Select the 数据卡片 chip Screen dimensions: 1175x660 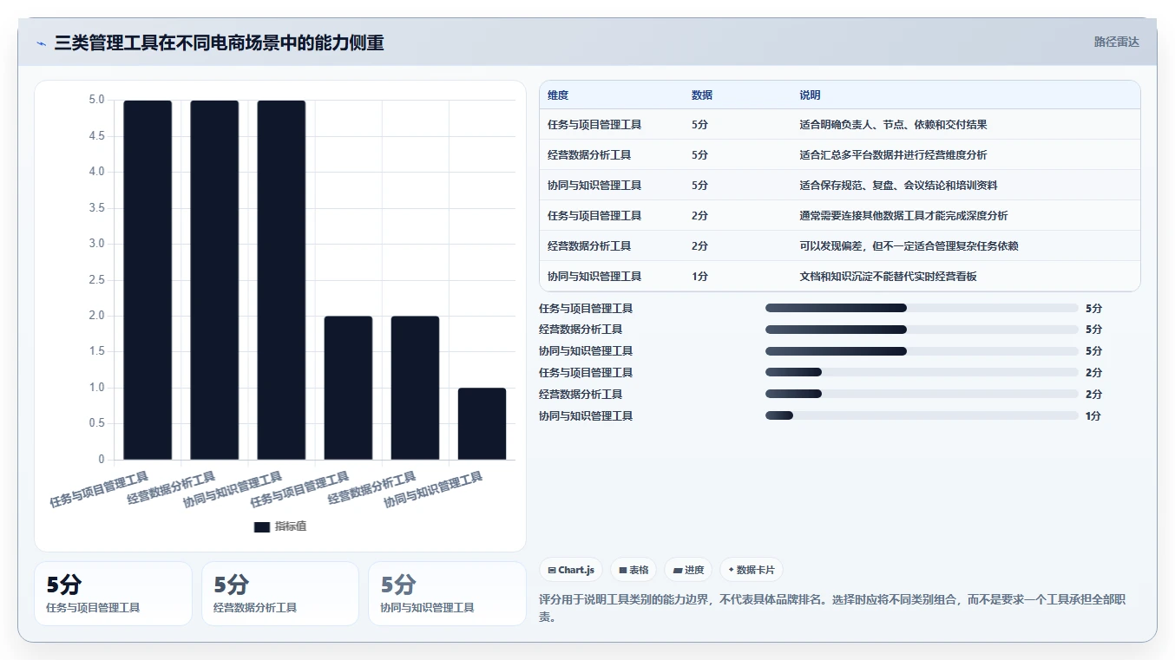point(752,570)
